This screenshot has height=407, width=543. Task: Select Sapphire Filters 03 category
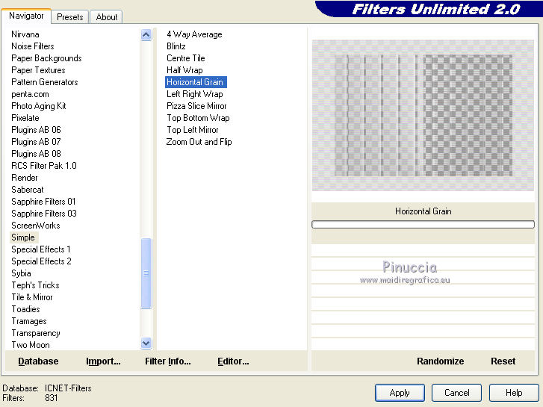(x=43, y=214)
